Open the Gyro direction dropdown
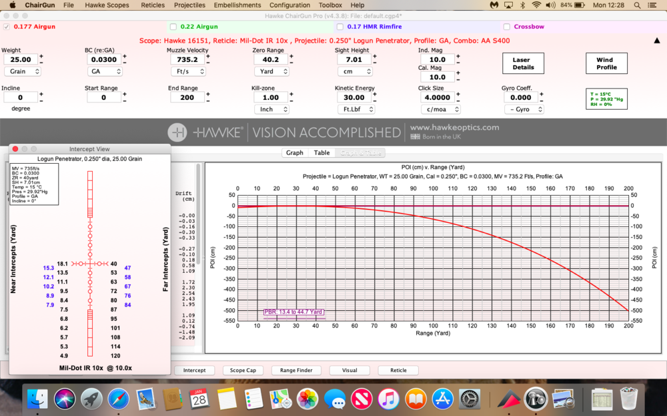This screenshot has height=416, width=667. pos(524,109)
